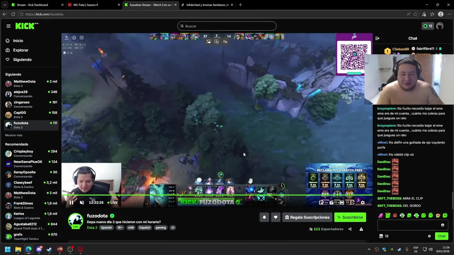This screenshot has width=454, height=255.
Task: Toggle stream notifications bell
Action: pos(264,217)
